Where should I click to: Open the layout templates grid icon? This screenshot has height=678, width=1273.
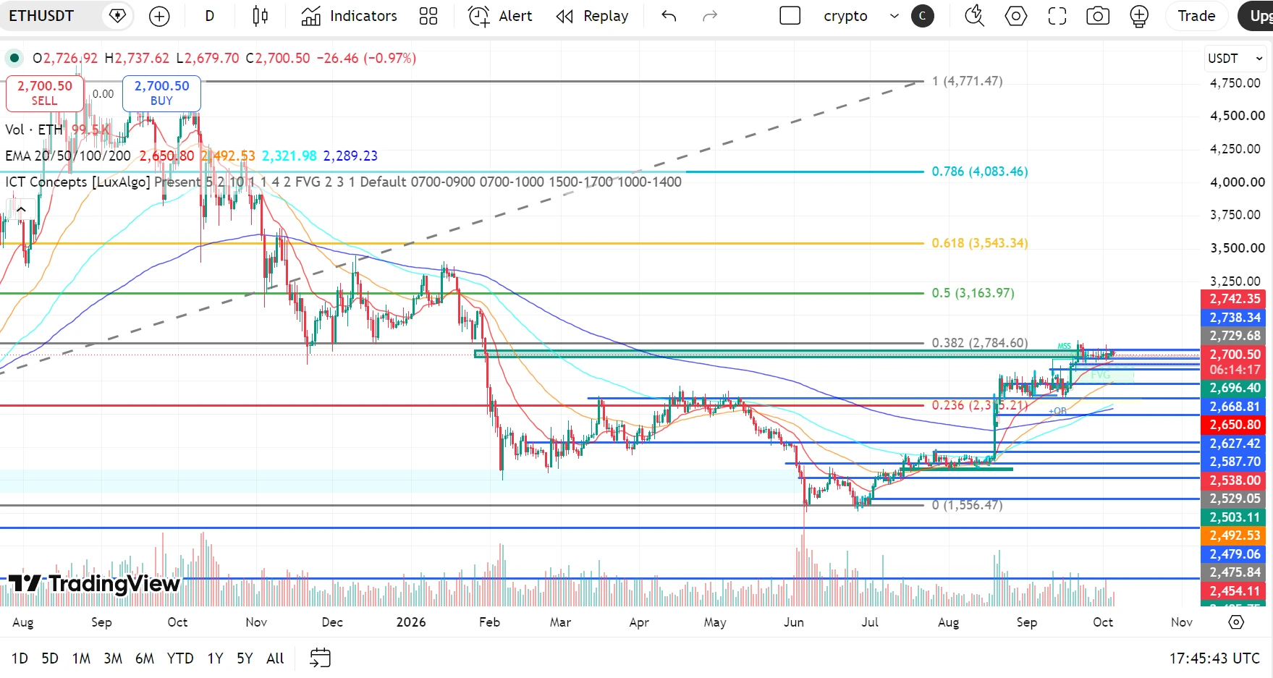click(428, 16)
